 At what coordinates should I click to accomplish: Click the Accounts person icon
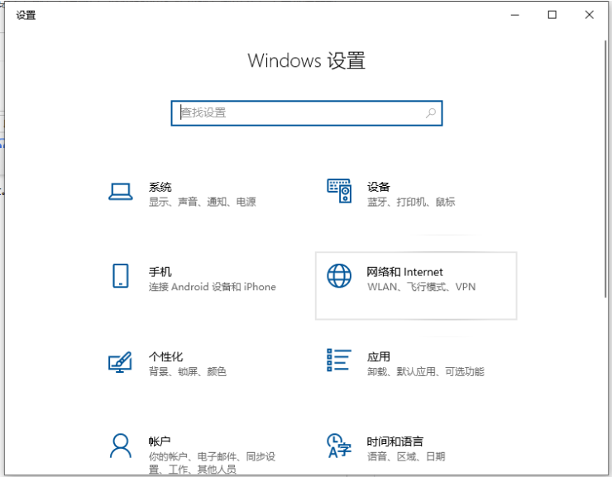pos(121,446)
